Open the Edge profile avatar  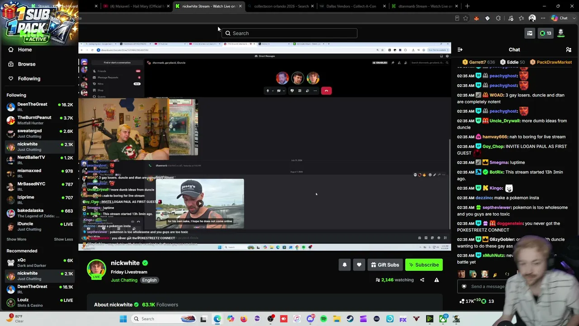(x=532, y=18)
